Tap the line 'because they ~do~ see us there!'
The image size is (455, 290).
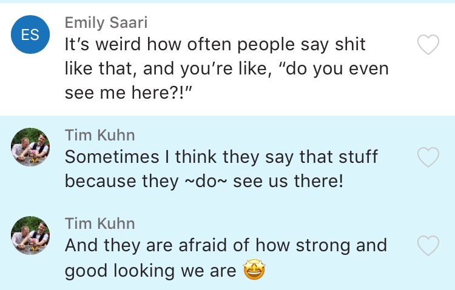coord(204,180)
